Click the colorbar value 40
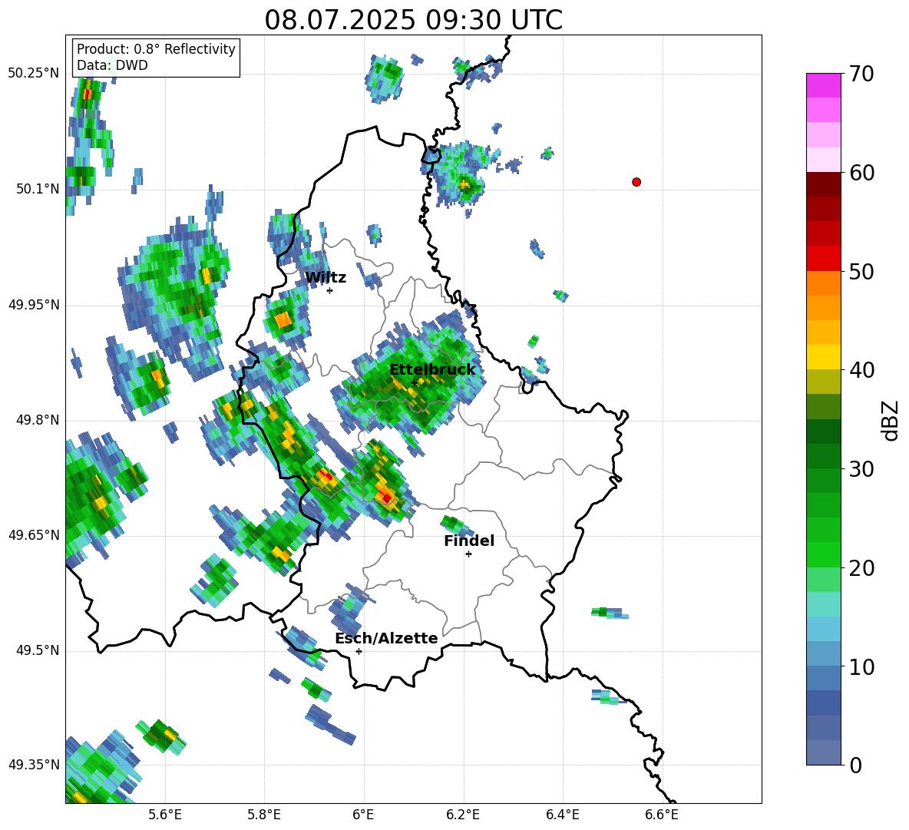Image resolution: width=909 pixels, height=830 pixels. 861,370
